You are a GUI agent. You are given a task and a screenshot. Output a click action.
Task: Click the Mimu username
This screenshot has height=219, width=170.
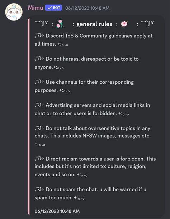point(36,8)
